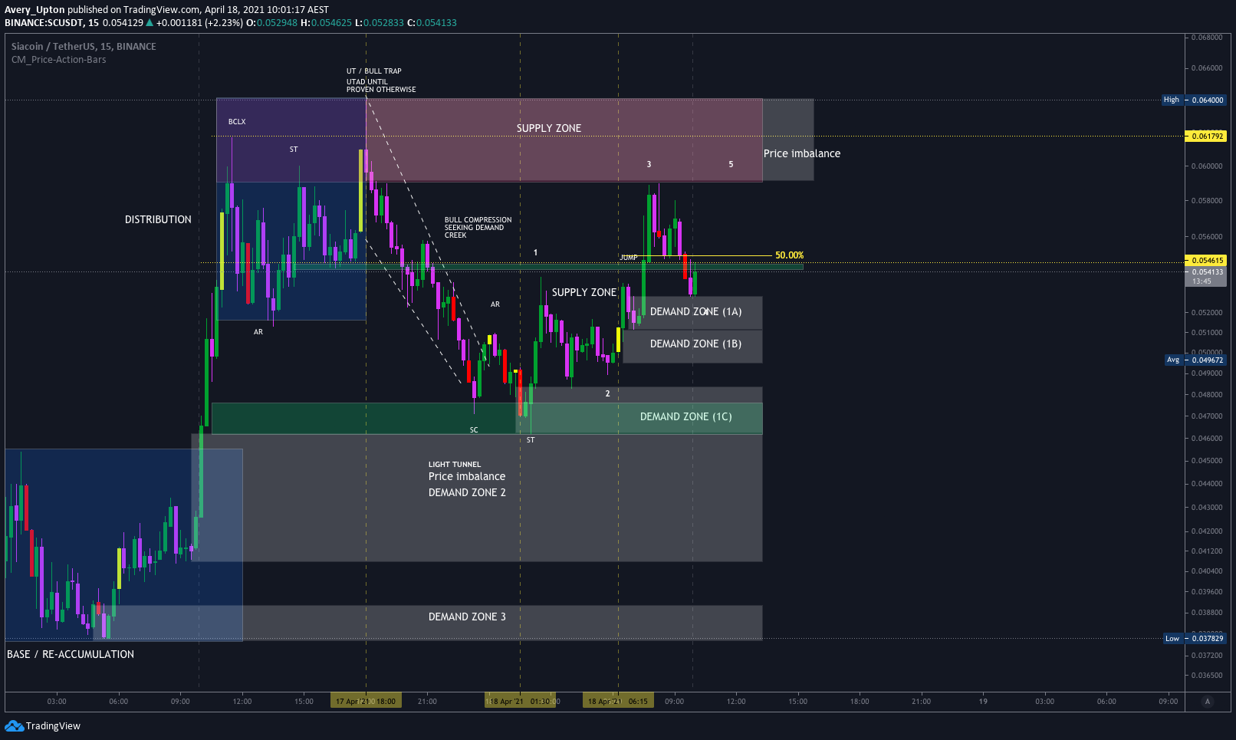Screen dimensions: 1236x740
Task: Click the '17 Apr '21 18:00' time marker
Action: (x=366, y=701)
